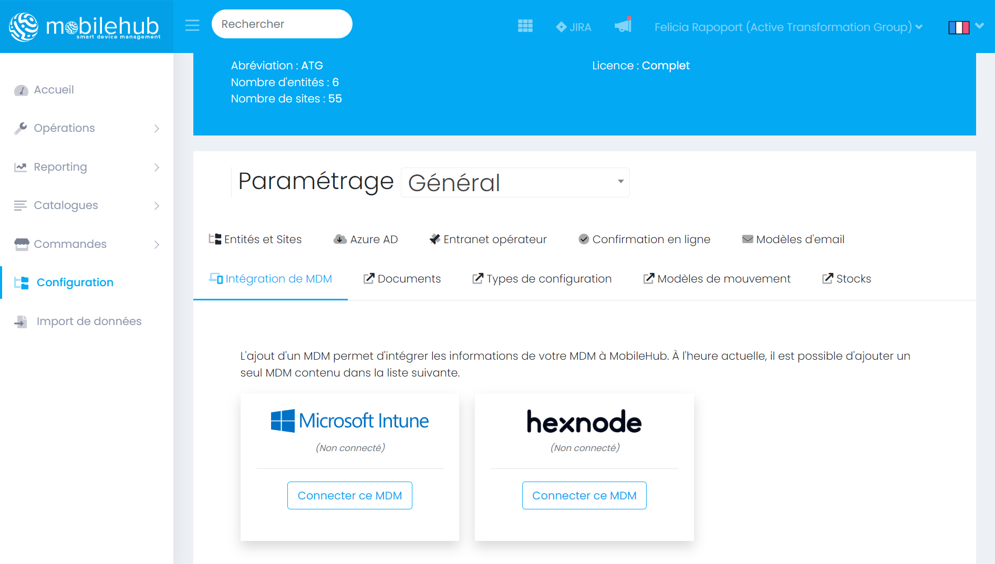995x564 pixels.
Task: Click Modèles de mouvement external-link icon
Action: pos(649,278)
